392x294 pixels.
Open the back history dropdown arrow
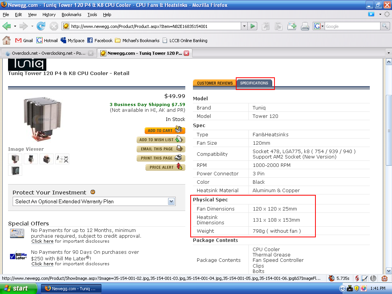[15, 26]
